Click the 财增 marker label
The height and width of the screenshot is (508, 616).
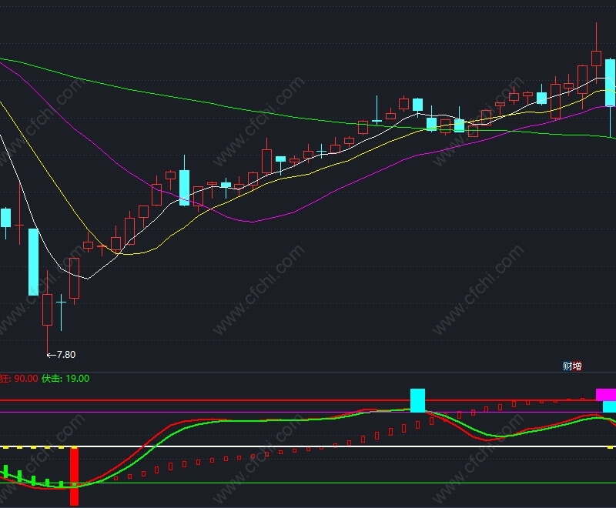[x=572, y=366]
